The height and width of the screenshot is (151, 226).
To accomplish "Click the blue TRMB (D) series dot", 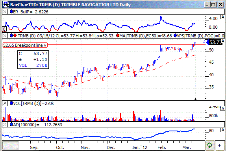I will [11, 35].
